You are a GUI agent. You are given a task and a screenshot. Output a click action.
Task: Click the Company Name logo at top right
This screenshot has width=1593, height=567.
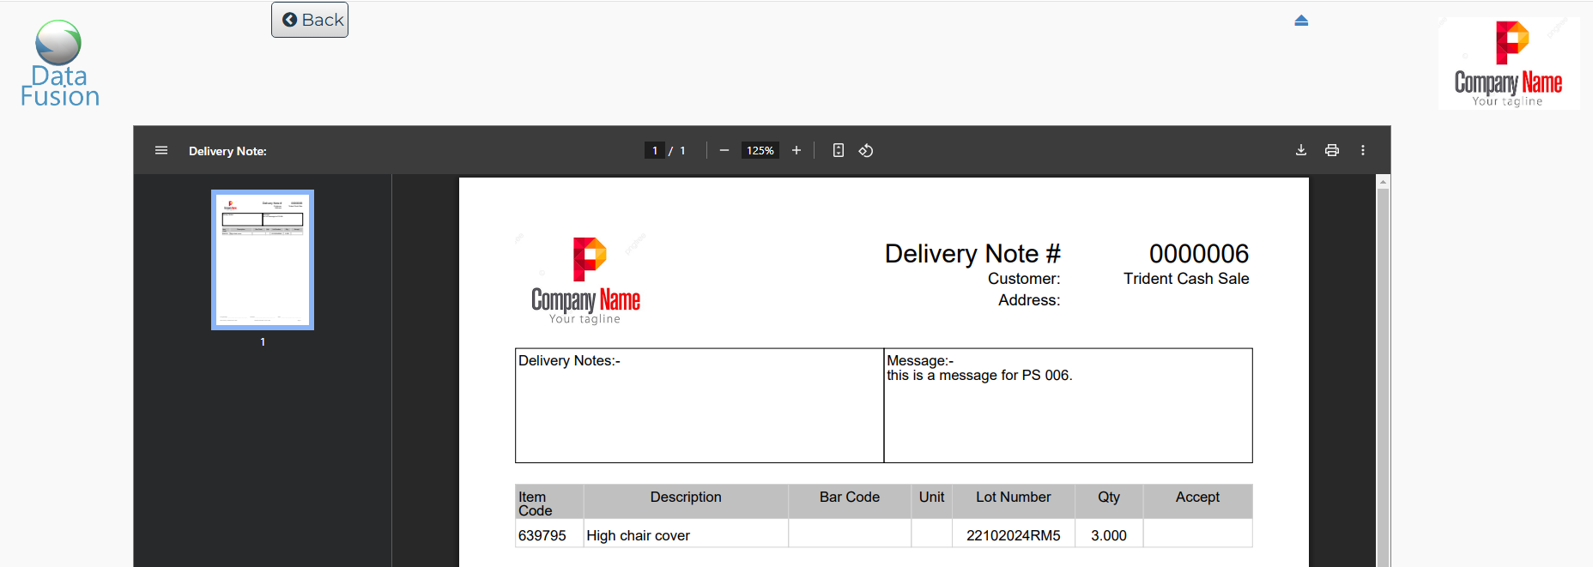click(x=1508, y=63)
